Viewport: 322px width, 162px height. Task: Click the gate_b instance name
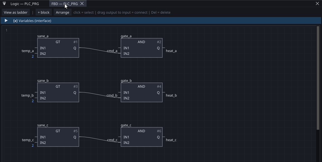pos(126,81)
